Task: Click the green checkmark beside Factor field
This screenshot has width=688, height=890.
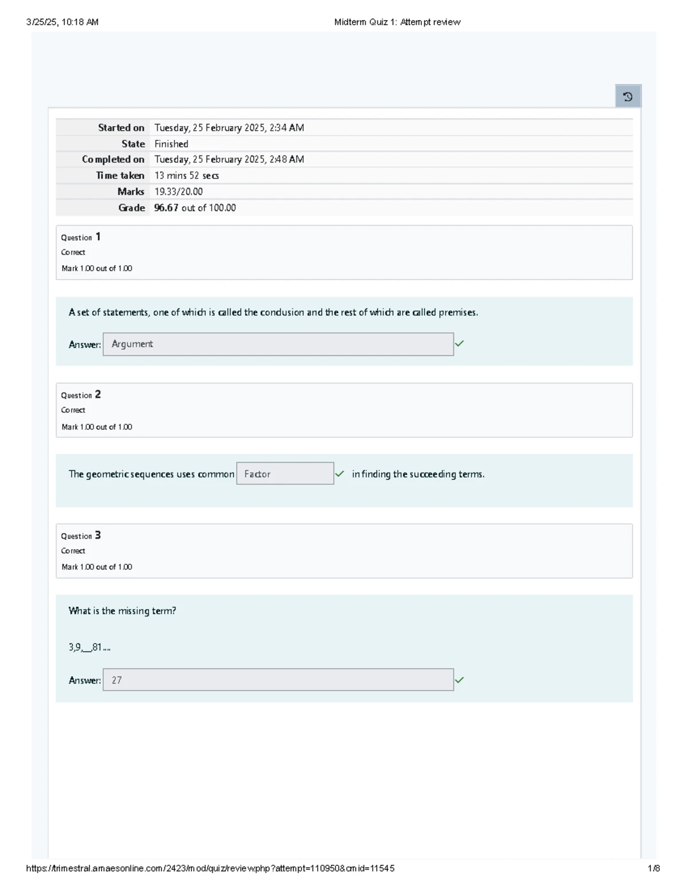Action: pyautogui.click(x=340, y=474)
